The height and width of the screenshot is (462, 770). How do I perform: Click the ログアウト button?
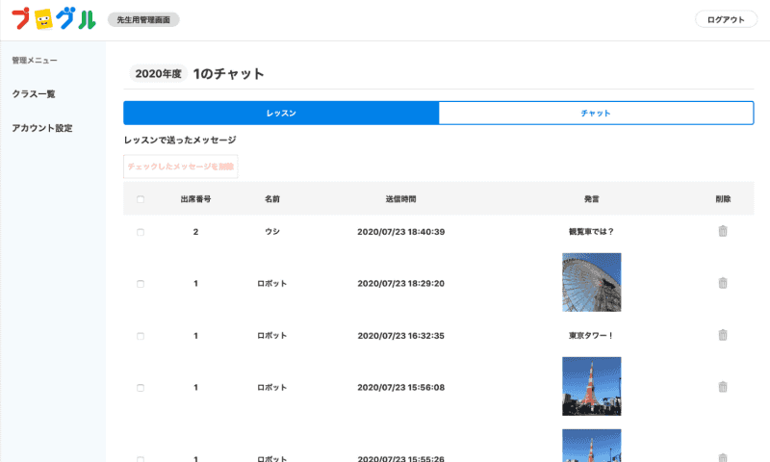726,19
